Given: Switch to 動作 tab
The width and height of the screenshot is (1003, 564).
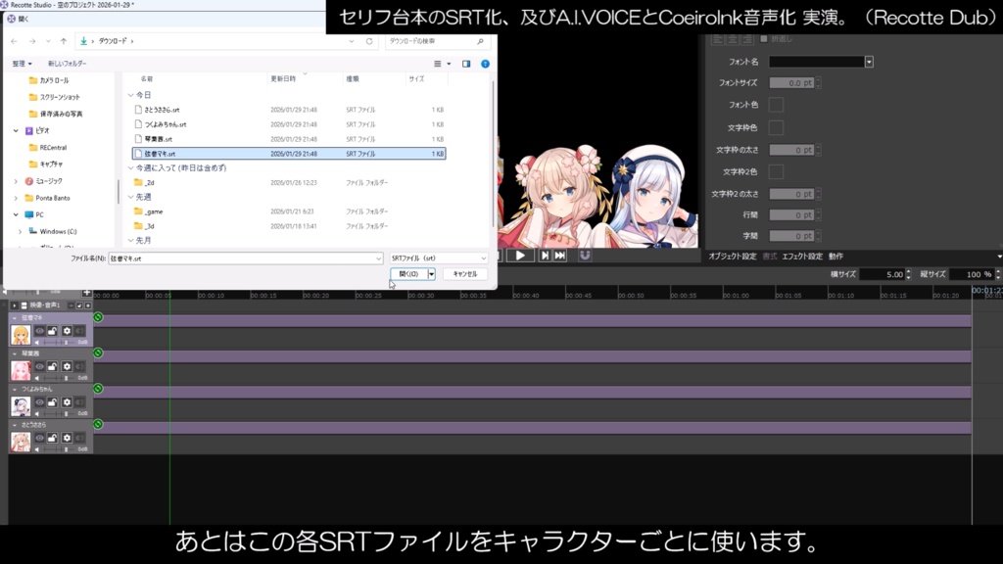Looking at the screenshot, I should click(x=836, y=257).
